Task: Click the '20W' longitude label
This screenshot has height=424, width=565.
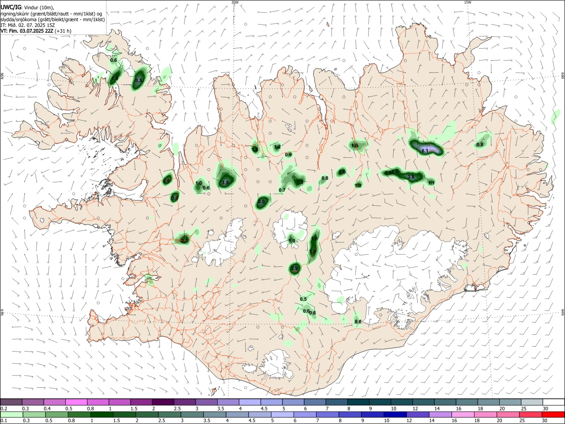Action: pyautogui.click(x=235, y=2)
